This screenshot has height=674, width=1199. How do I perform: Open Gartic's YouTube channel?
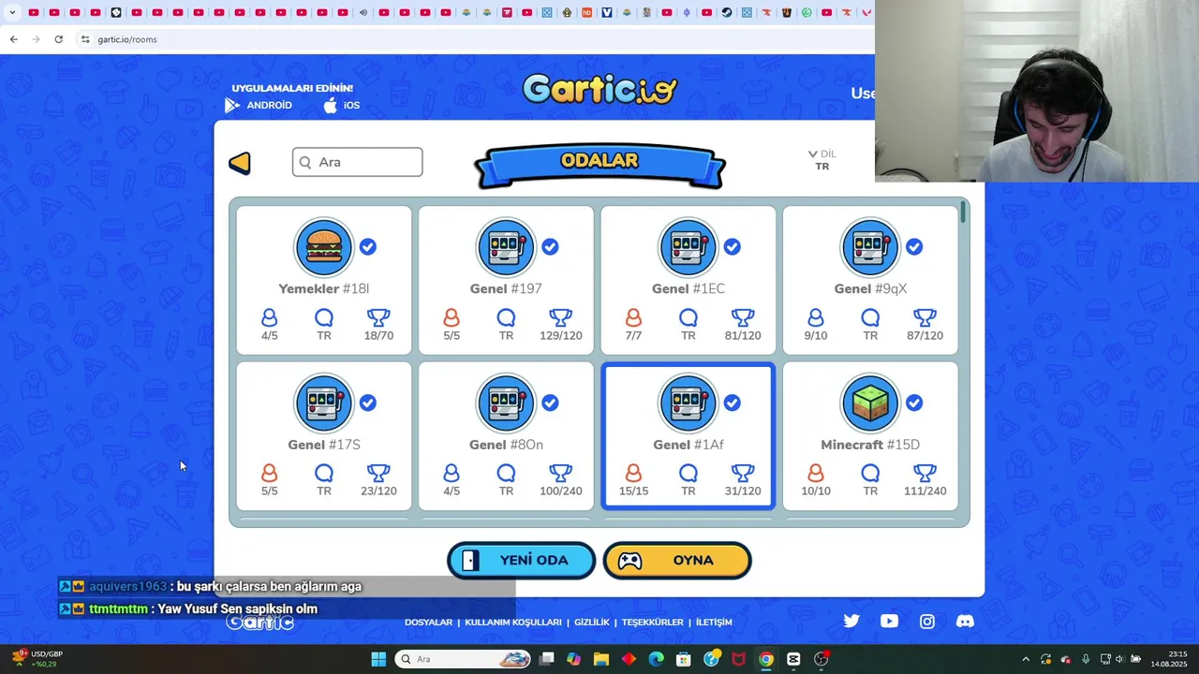coord(889,621)
